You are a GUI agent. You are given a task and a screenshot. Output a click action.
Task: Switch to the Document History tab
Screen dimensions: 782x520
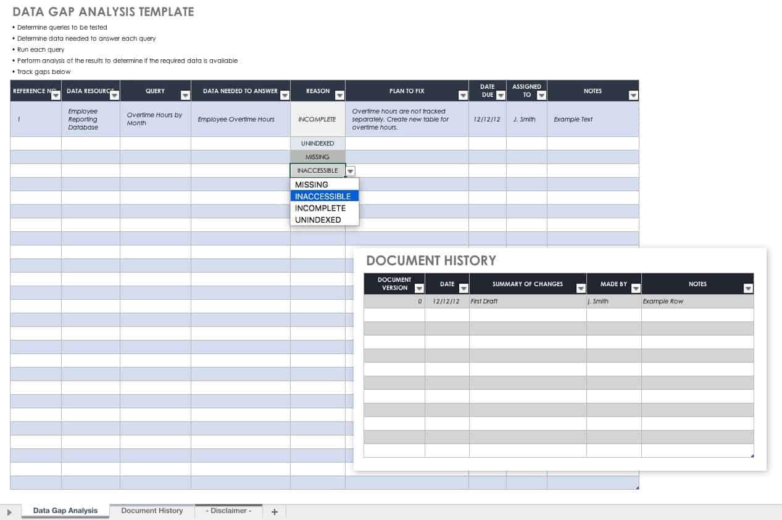[x=152, y=510]
